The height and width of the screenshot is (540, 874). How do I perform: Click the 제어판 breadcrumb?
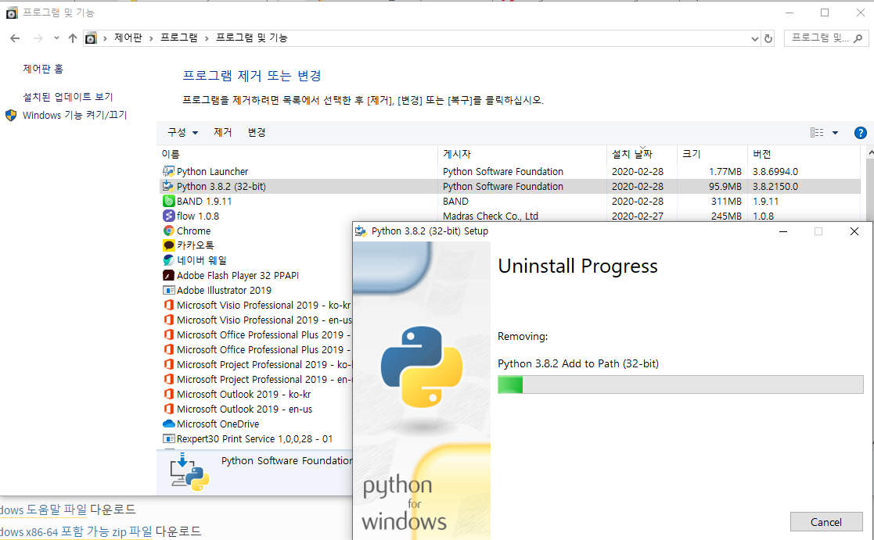point(128,38)
